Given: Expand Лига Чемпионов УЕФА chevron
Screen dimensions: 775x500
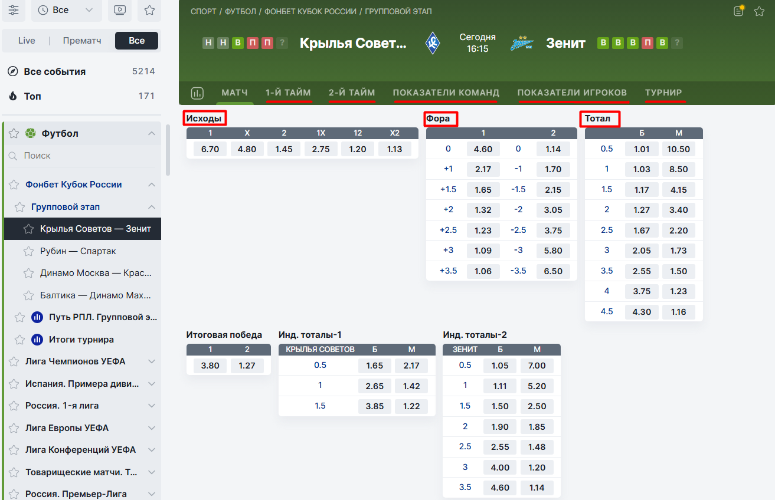Looking at the screenshot, I should [152, 361].
